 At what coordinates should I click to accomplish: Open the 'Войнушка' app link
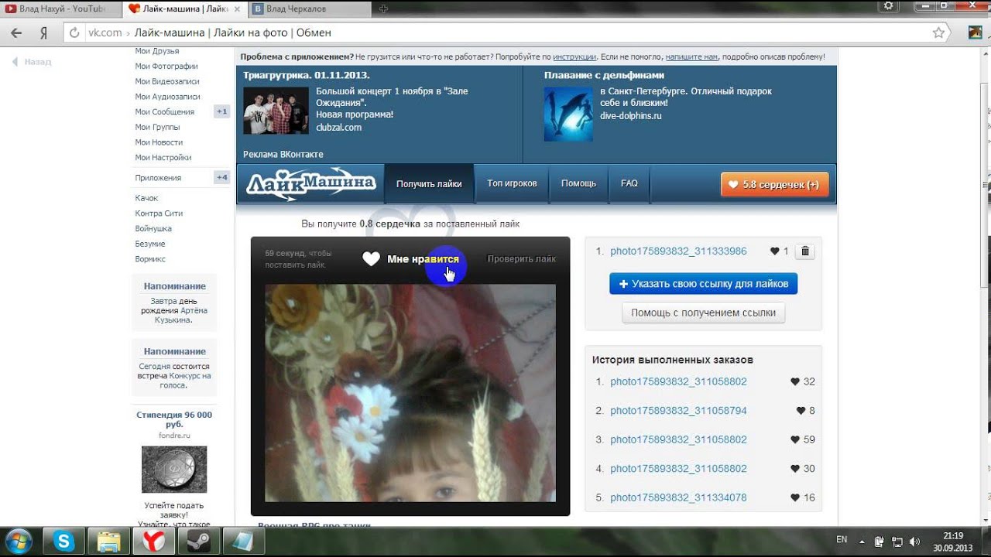(153, 229)
